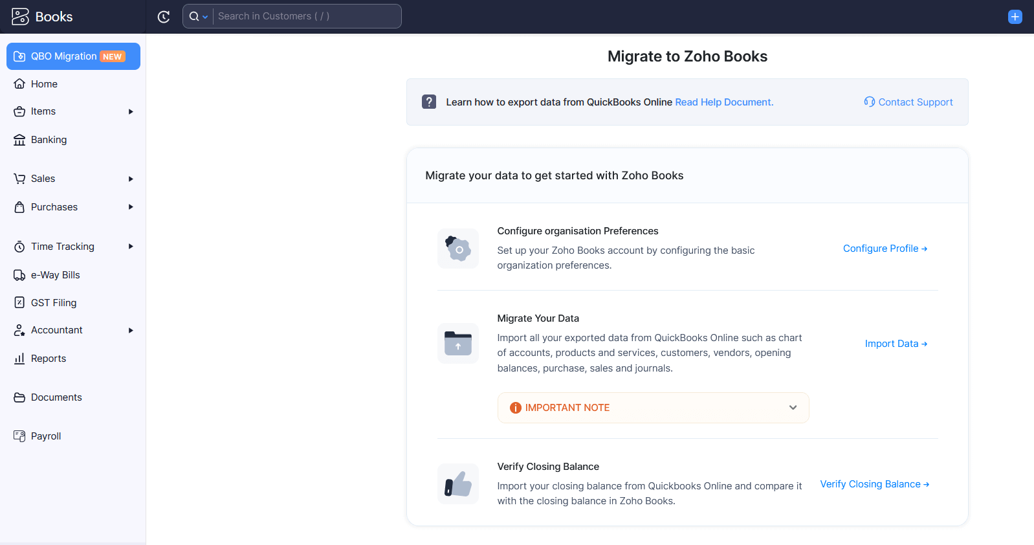
Task: Click the Home house icon
Action: point(19,83)
